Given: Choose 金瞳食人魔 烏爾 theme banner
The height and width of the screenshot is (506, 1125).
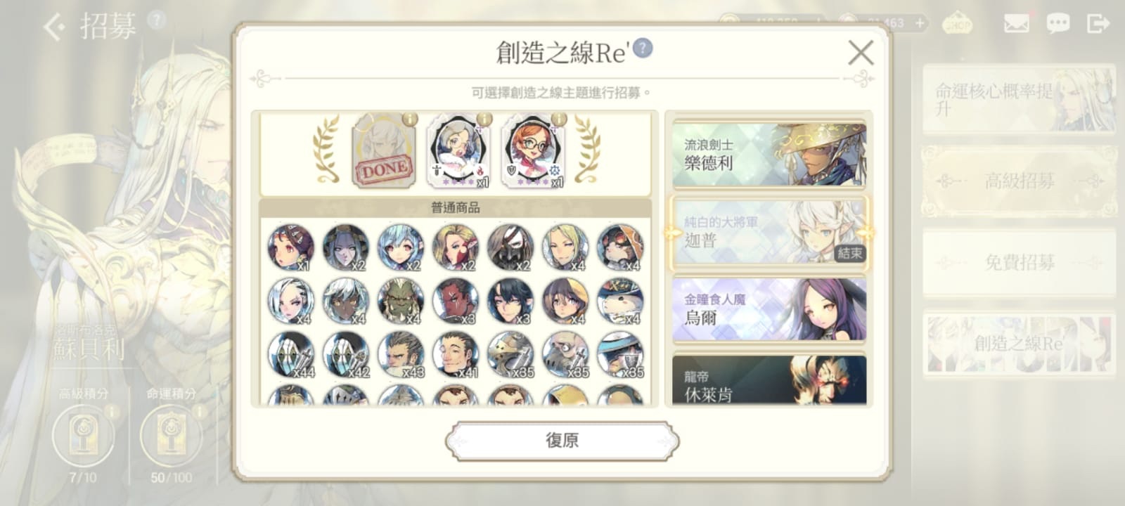Looking at the screenshot, I should (x=769, y=310).
